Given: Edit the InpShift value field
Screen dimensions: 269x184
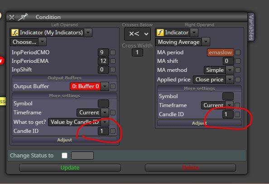Looking at the screenshot, I should click(x=103, y=70).
